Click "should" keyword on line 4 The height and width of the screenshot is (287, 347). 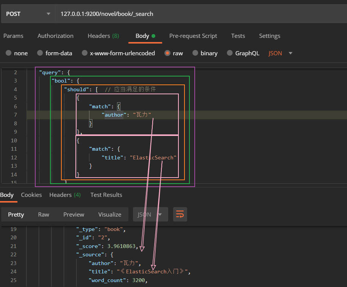coord(77,89)
